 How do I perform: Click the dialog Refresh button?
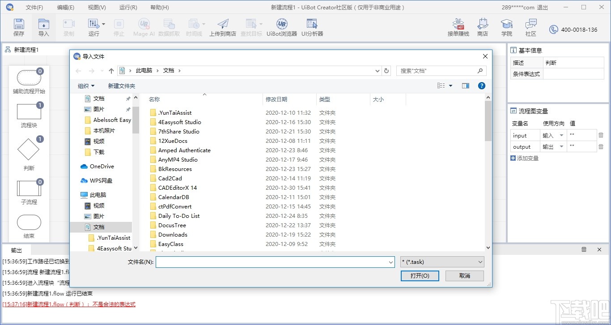pyautogui.click(x=387, y=71)
